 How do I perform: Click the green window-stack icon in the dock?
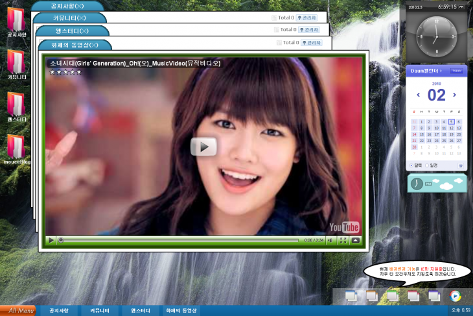coord(393,296)
